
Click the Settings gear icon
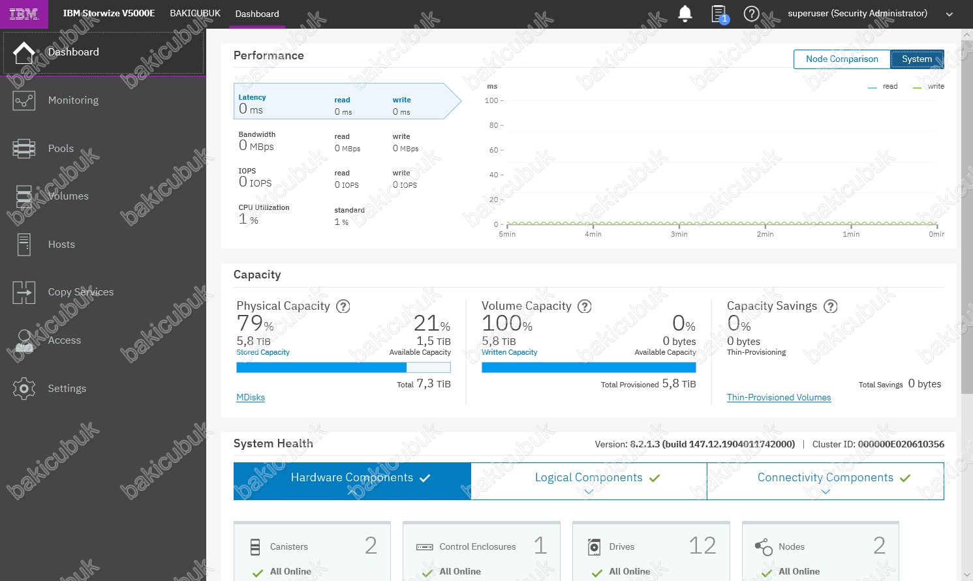[x=23, y=389]
